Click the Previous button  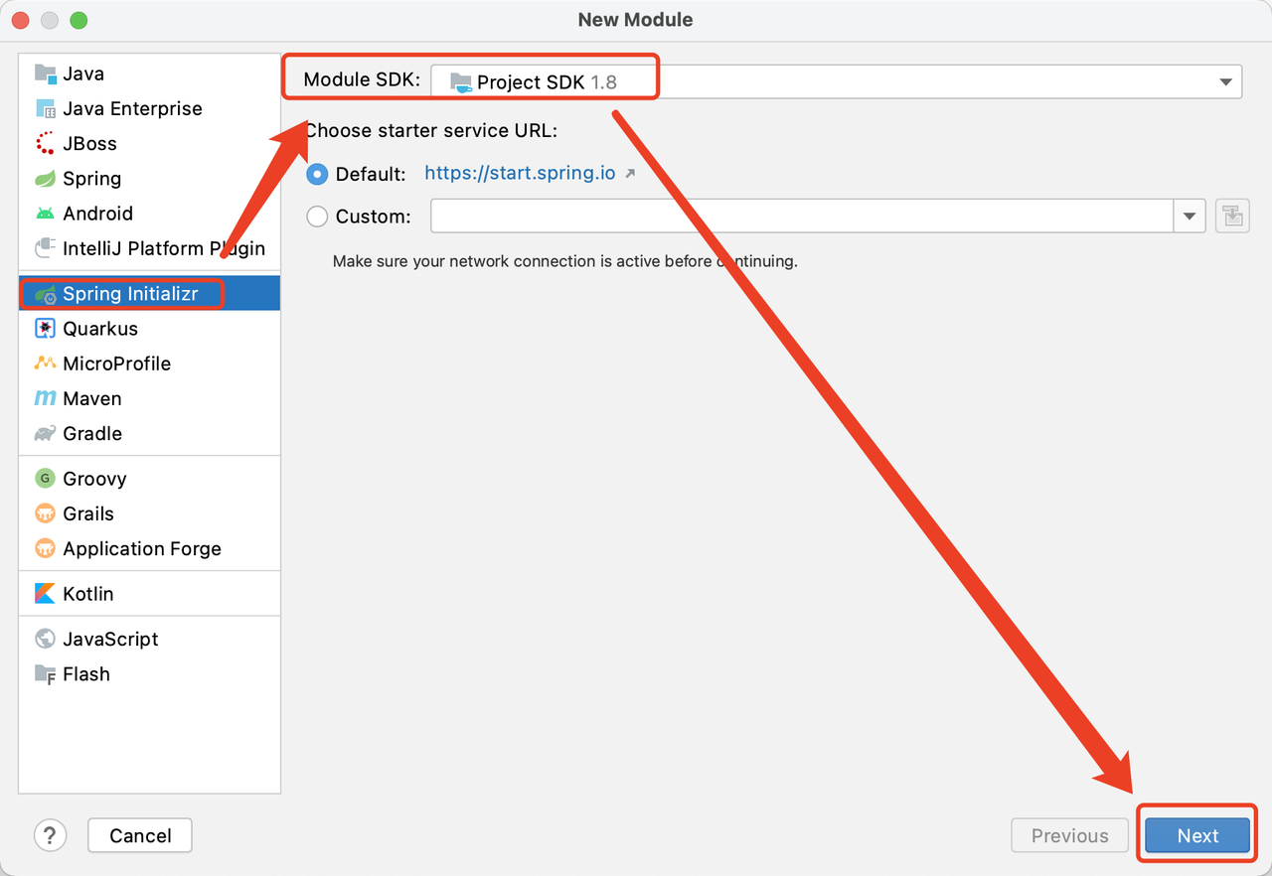1070,835
